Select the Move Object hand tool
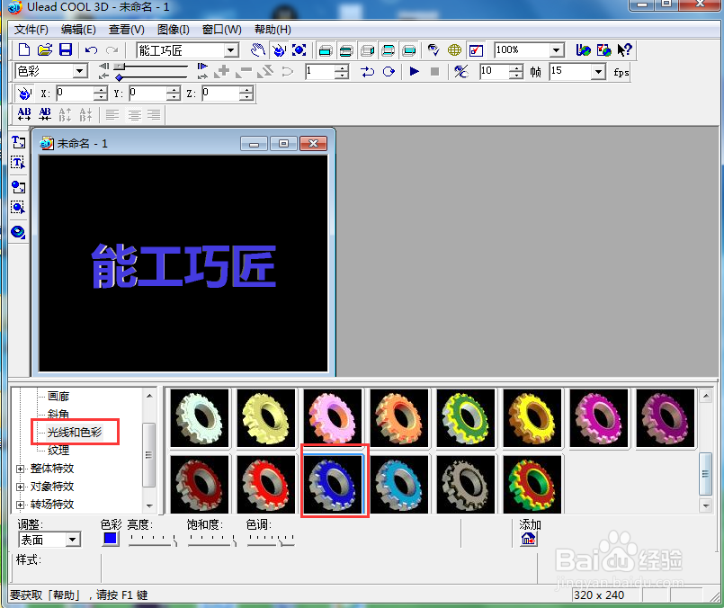 pyautogui.click(x=257, y=49)
